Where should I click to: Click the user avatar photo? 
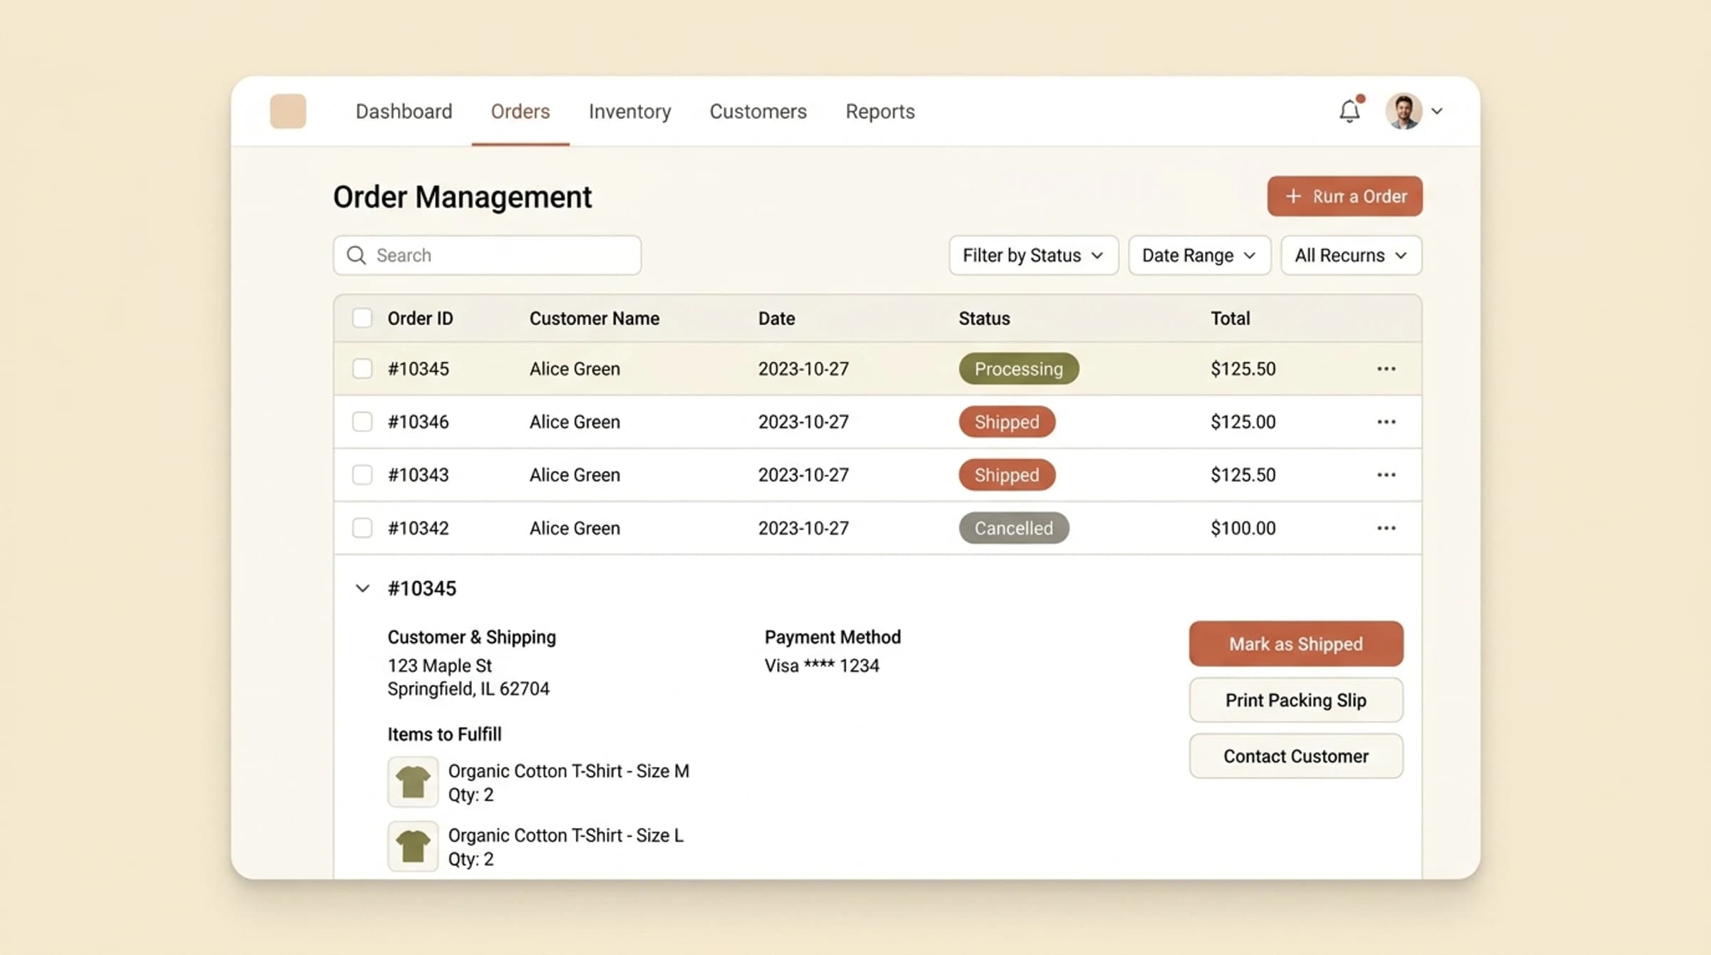click(x=1404, y=111)
